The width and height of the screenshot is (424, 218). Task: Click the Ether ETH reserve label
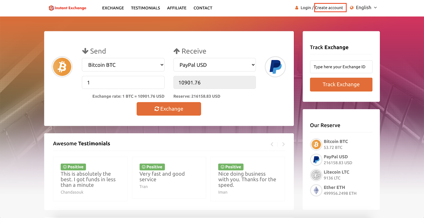pyautogui.click(x=334, y=188)
